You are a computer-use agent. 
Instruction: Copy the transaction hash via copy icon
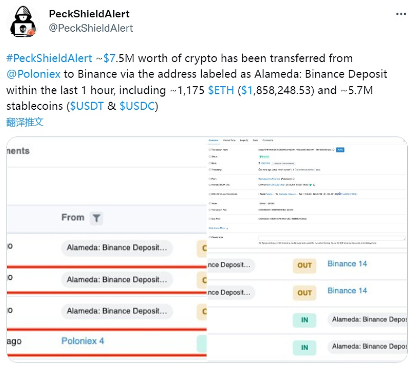coord(333,150)
